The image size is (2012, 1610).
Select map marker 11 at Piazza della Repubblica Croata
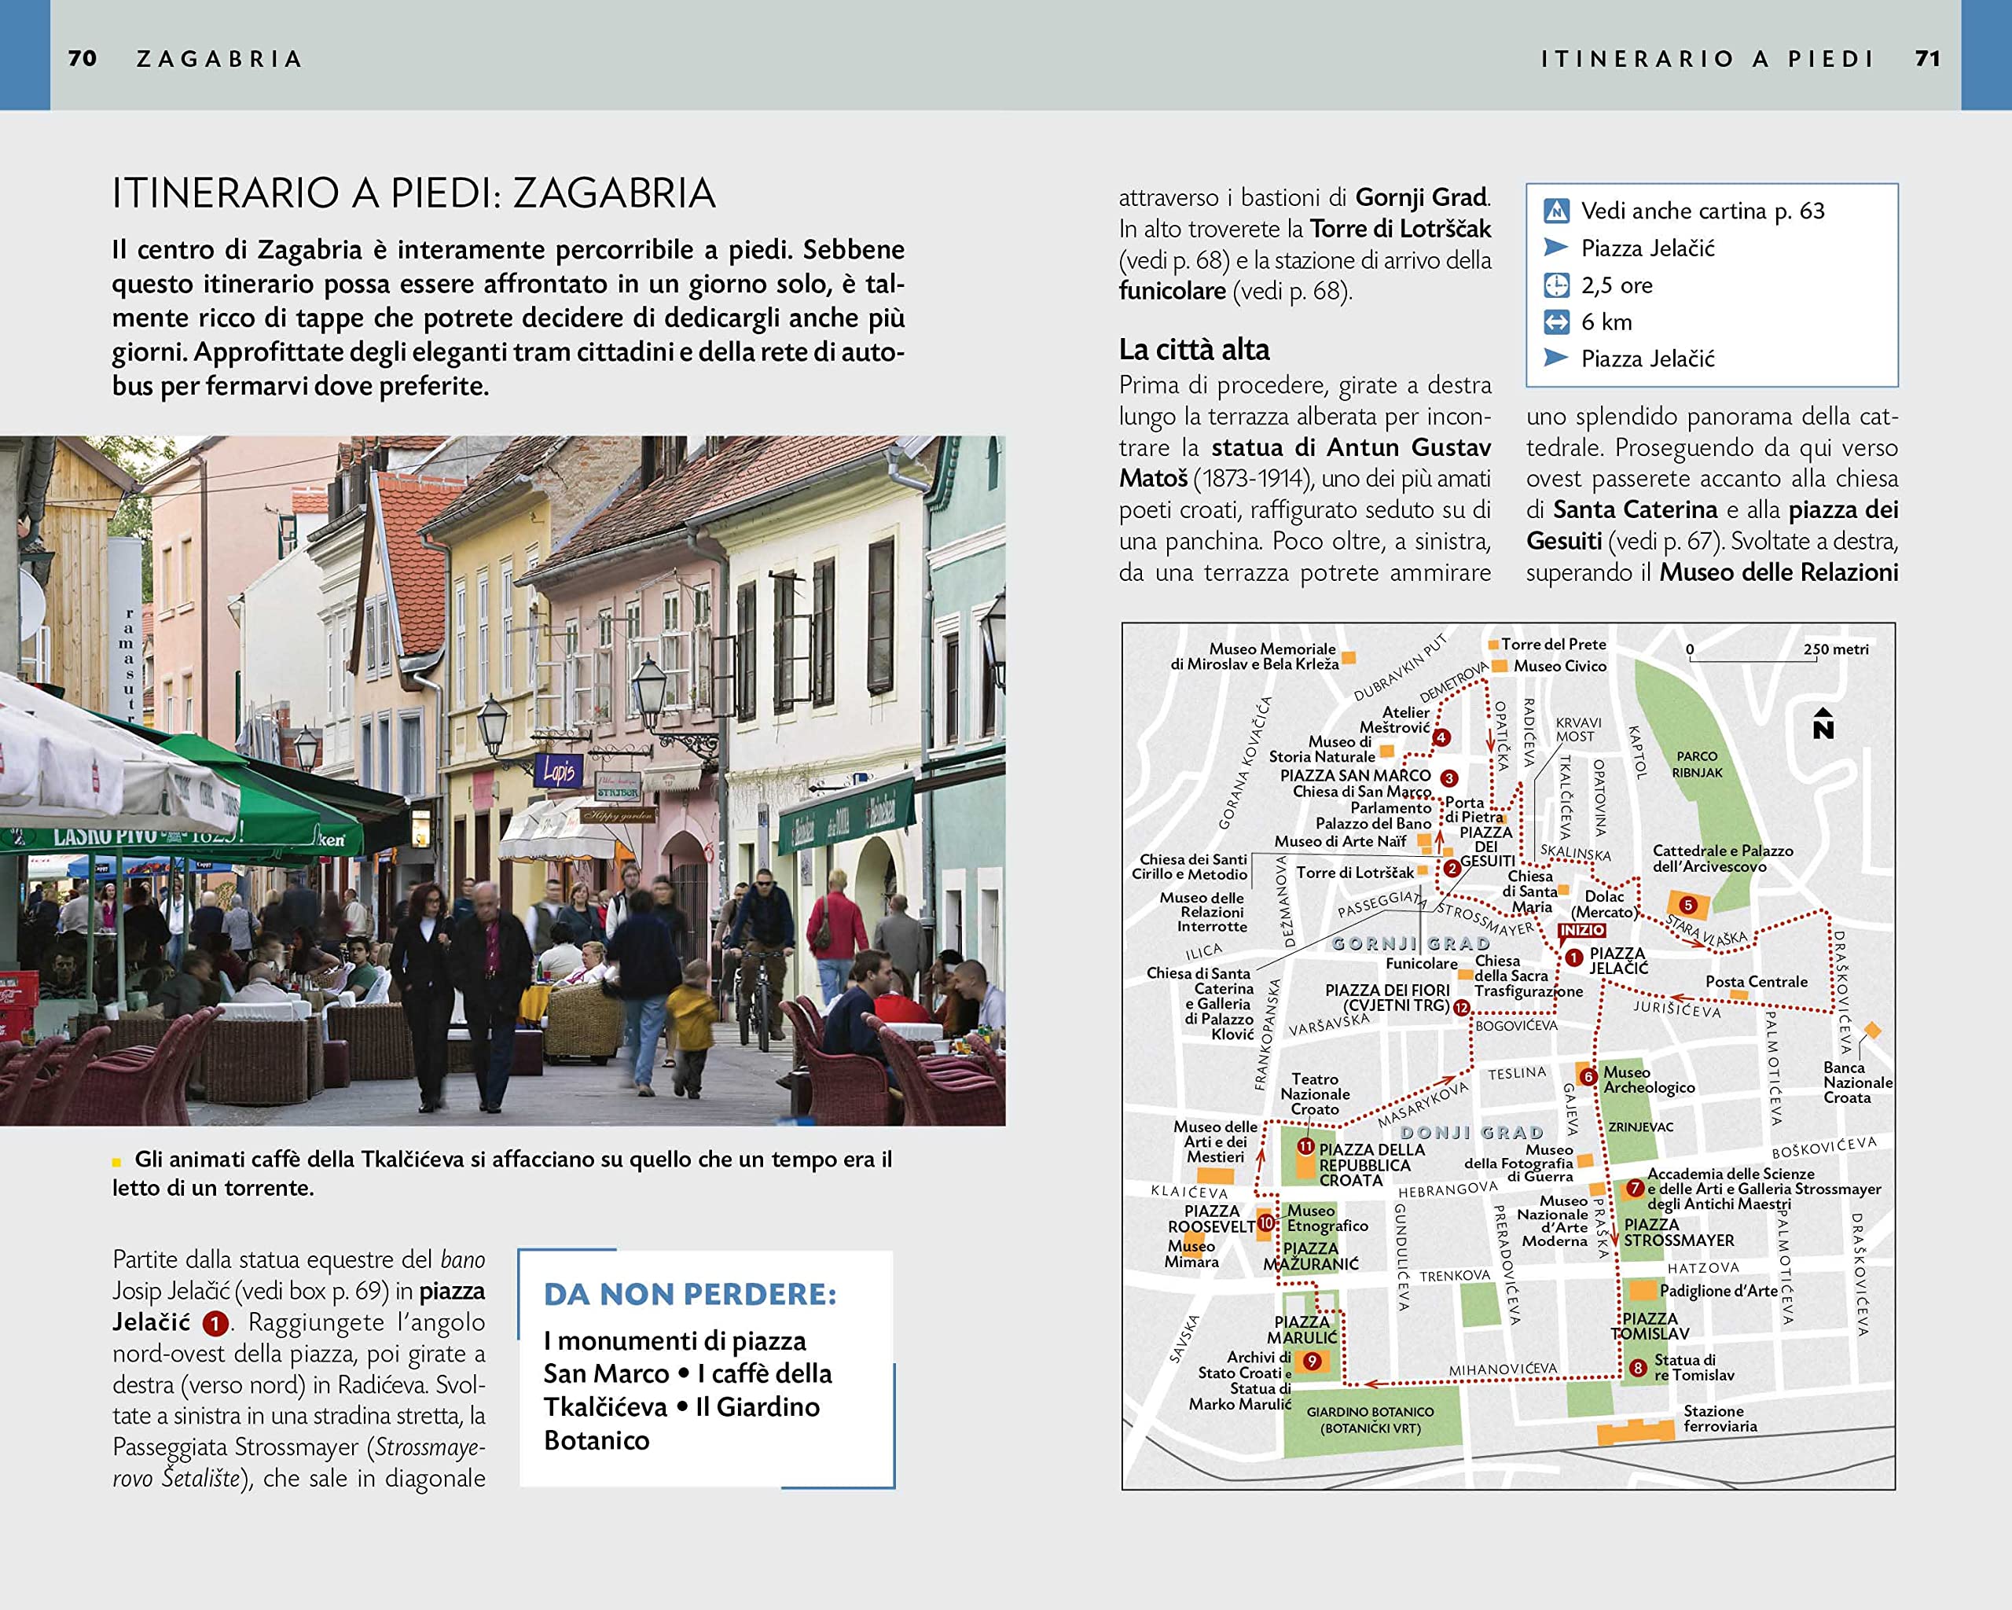click(x=1305, y=1146)
